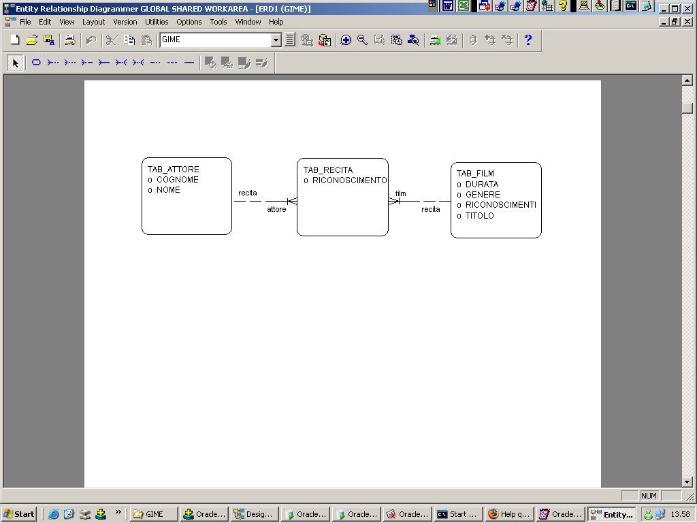The image size is (697, 523).
Task: Open the Tools menu
Action: click(x=218, y=22)
